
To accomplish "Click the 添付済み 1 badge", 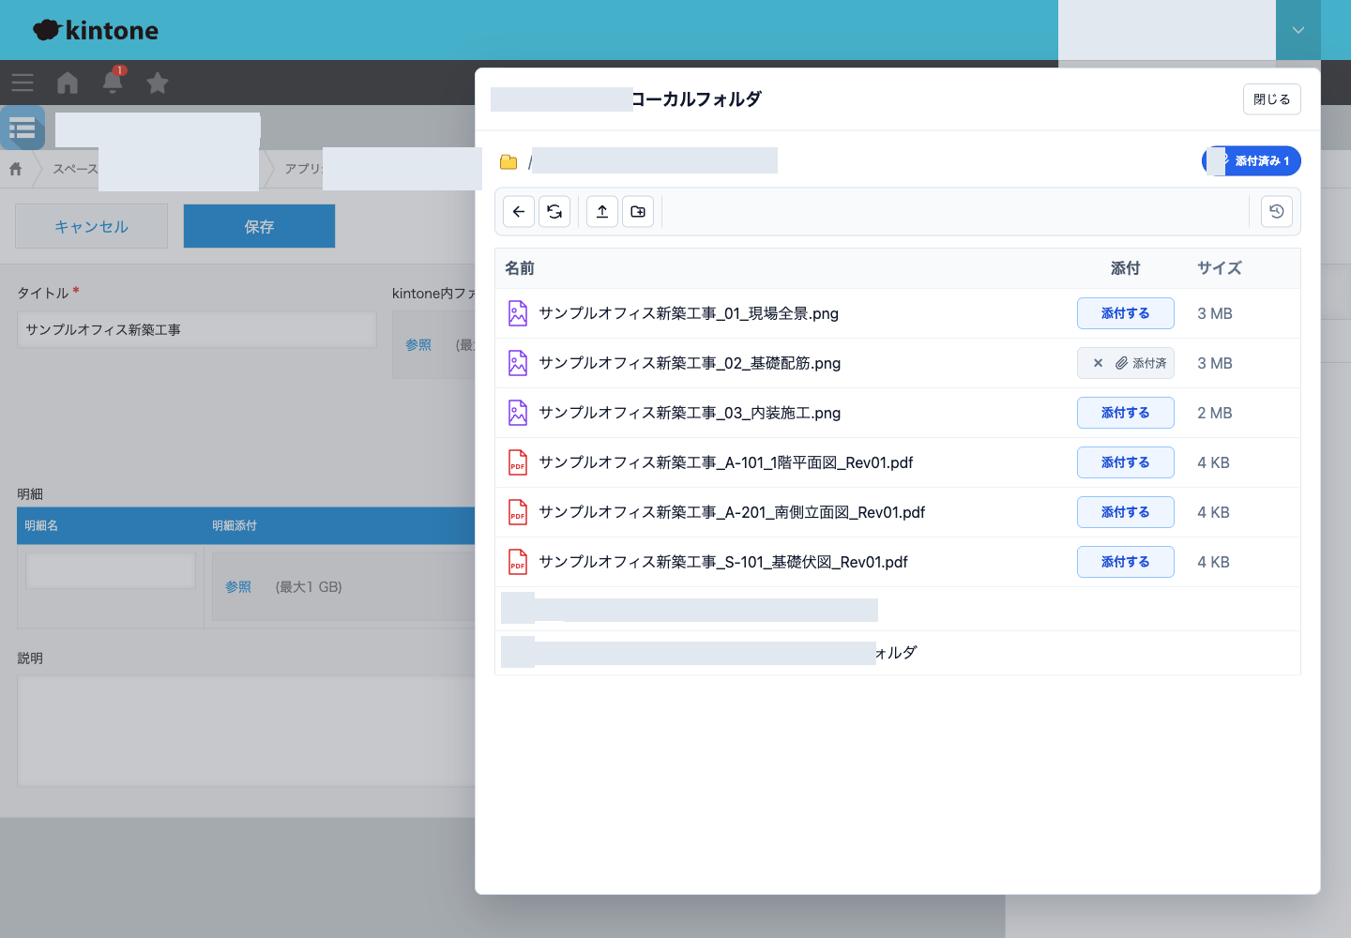I will click(x=1252, y=161).
